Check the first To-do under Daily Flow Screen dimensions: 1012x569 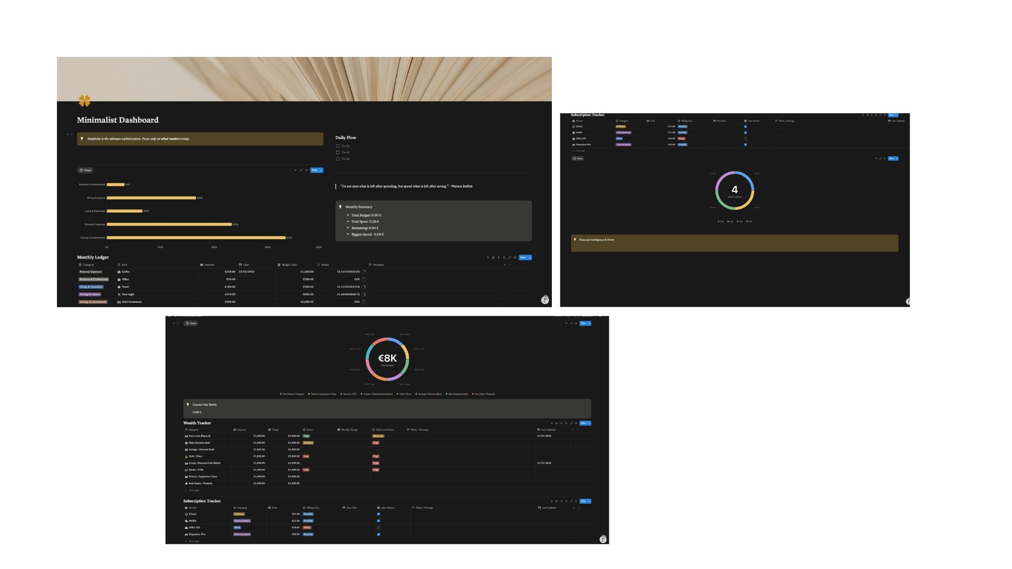pyautogui.click(x=338, y=146)
